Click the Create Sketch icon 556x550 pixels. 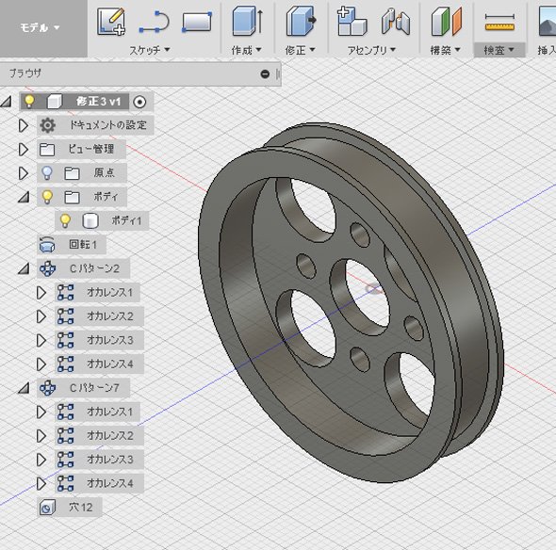pyautogui.click(x=111, y=22)
